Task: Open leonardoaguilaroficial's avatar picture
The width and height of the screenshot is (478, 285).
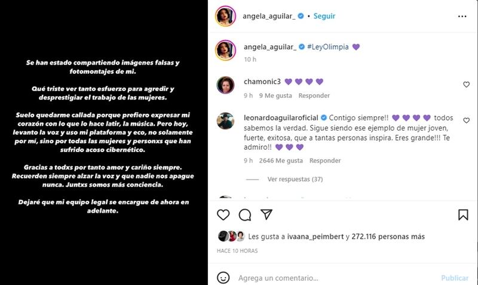Action: (225, 121)
